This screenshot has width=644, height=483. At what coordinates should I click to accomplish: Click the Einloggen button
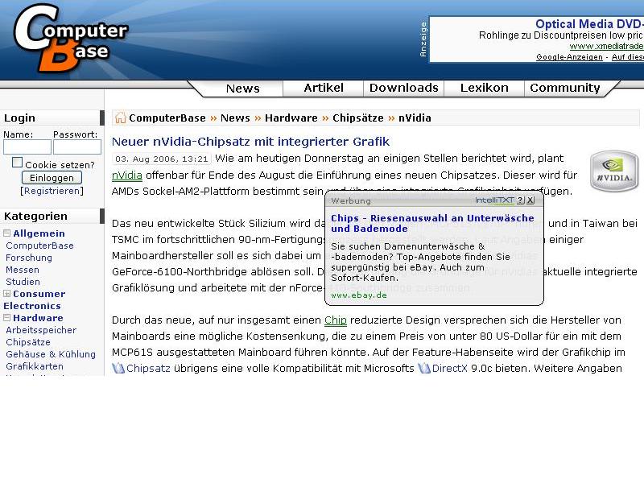(52, 178)
